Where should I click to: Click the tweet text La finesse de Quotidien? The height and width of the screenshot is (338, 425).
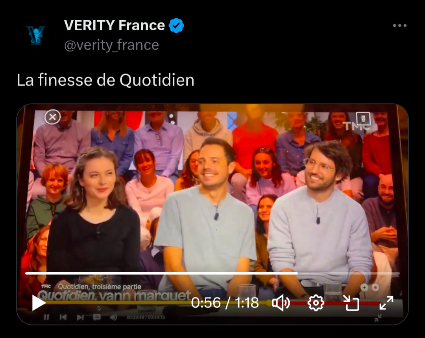[x=105, y=80]
